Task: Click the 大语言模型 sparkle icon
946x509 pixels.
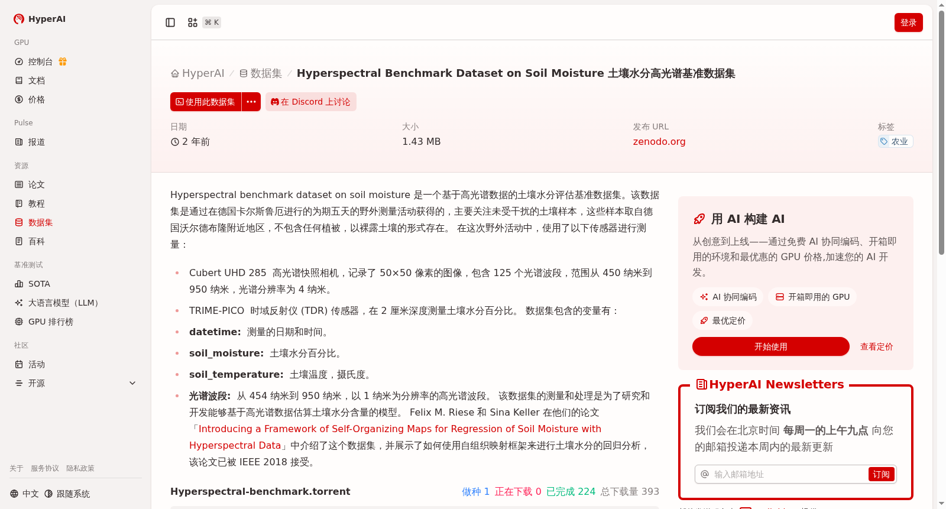Action: click(x=19, y=303)
